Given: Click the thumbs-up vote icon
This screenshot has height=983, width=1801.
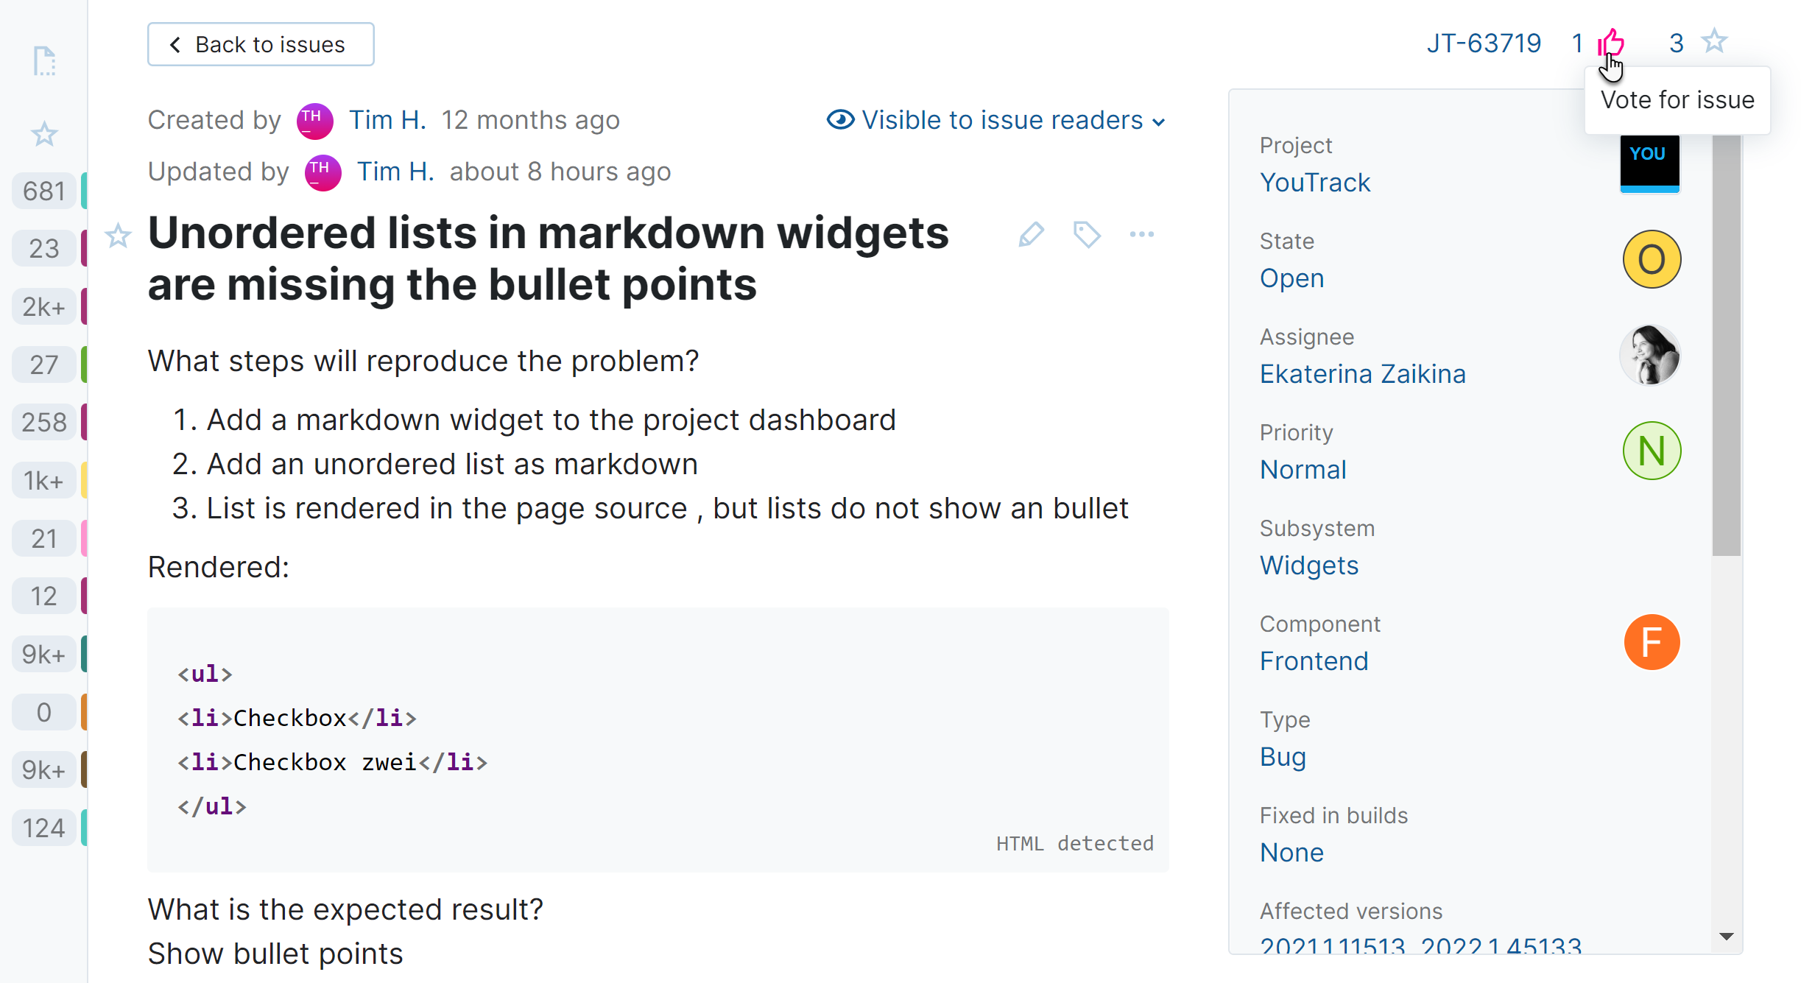Looking at the screenshot, I should point(1611,43).
